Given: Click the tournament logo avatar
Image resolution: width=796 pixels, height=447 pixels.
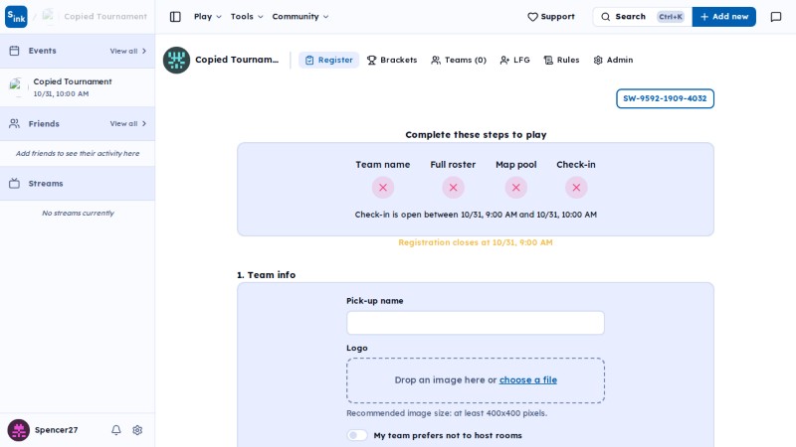Looking at the screenshot, I should pos(176,60).
